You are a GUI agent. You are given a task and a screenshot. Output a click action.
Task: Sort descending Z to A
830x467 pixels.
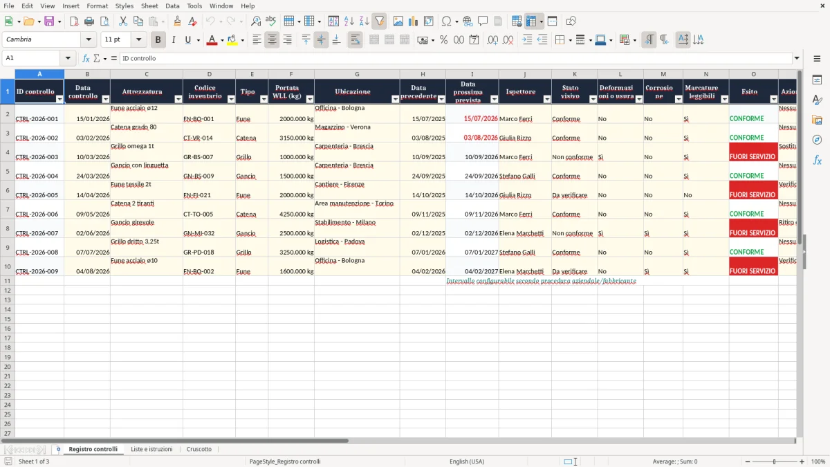coord(365,21)
